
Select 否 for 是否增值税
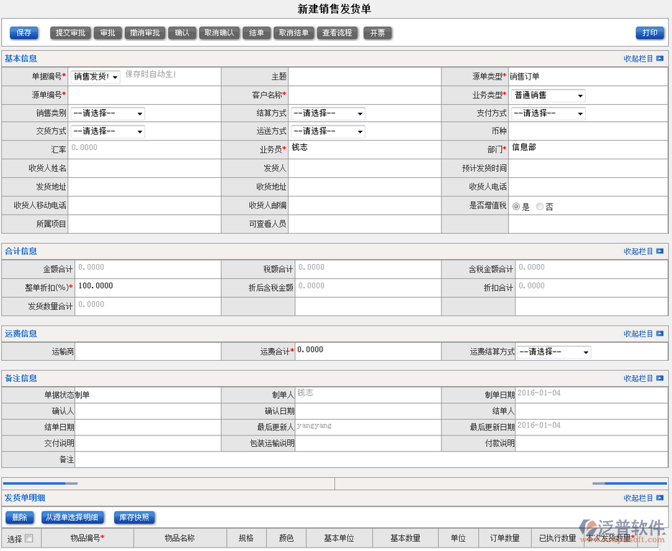(x=540, y=207)
